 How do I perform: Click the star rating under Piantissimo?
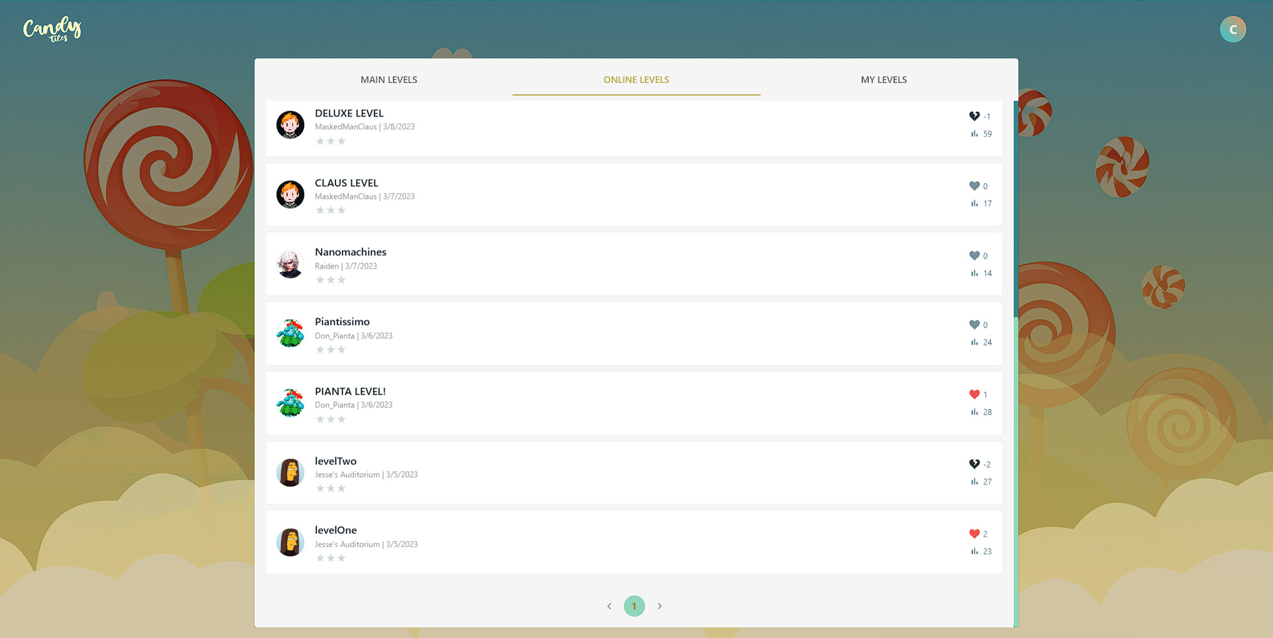pyautogui.click(x=331, y=350)
